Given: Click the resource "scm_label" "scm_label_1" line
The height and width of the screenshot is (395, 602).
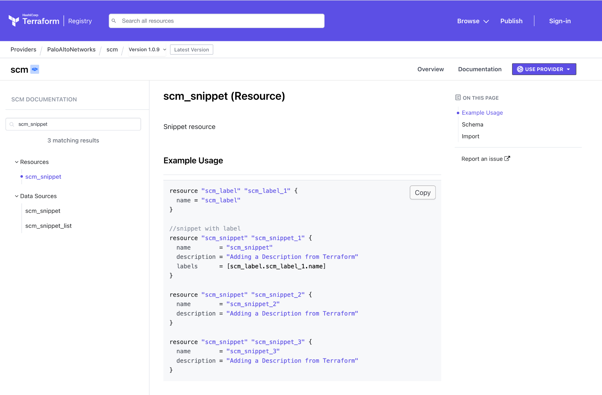Looking at the screenshot, I should click(234, 191).
